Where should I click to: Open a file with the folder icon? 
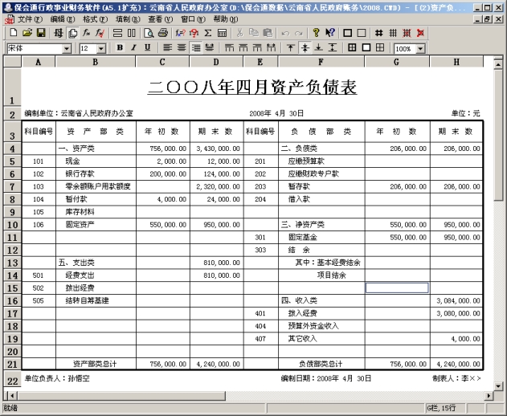tap(27, 33)
